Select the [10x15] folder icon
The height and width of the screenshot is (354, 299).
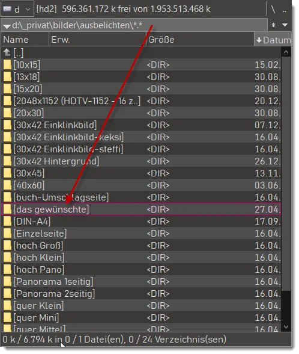pyautogui.click(x=7, y=65)
